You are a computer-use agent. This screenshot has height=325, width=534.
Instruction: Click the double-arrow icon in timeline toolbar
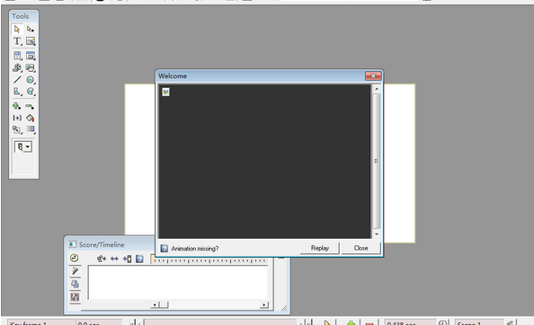tap(114, 259)
